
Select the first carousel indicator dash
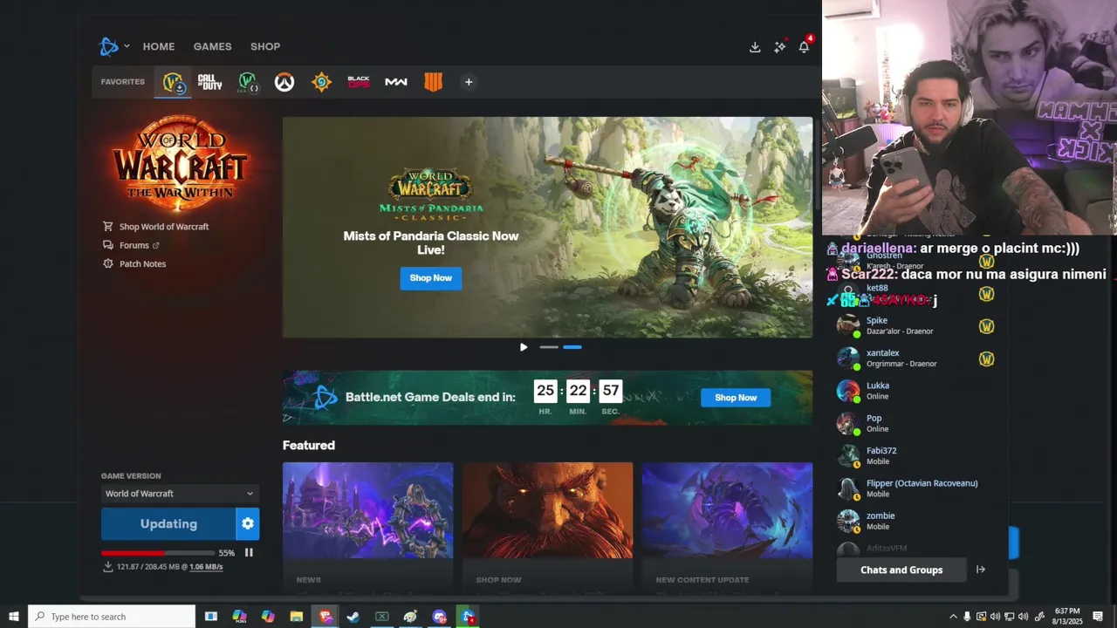tap(549, 347)
